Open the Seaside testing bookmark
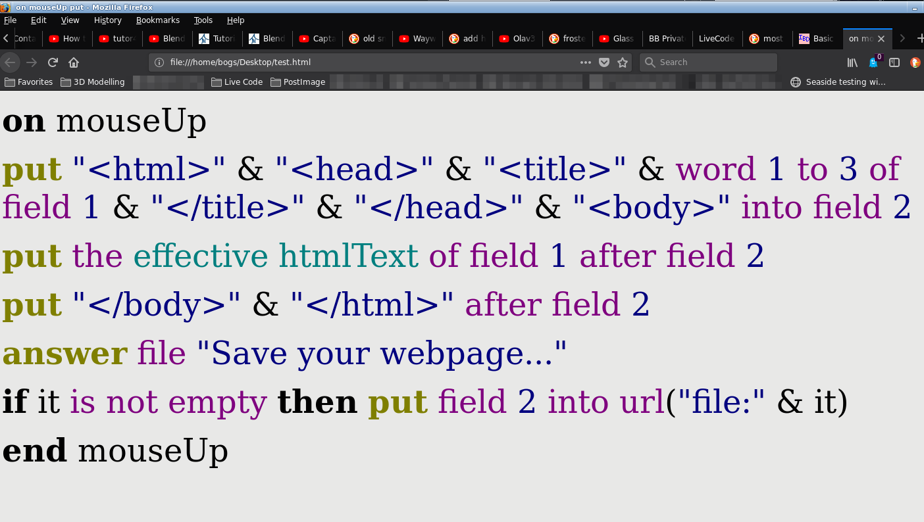 838,82
